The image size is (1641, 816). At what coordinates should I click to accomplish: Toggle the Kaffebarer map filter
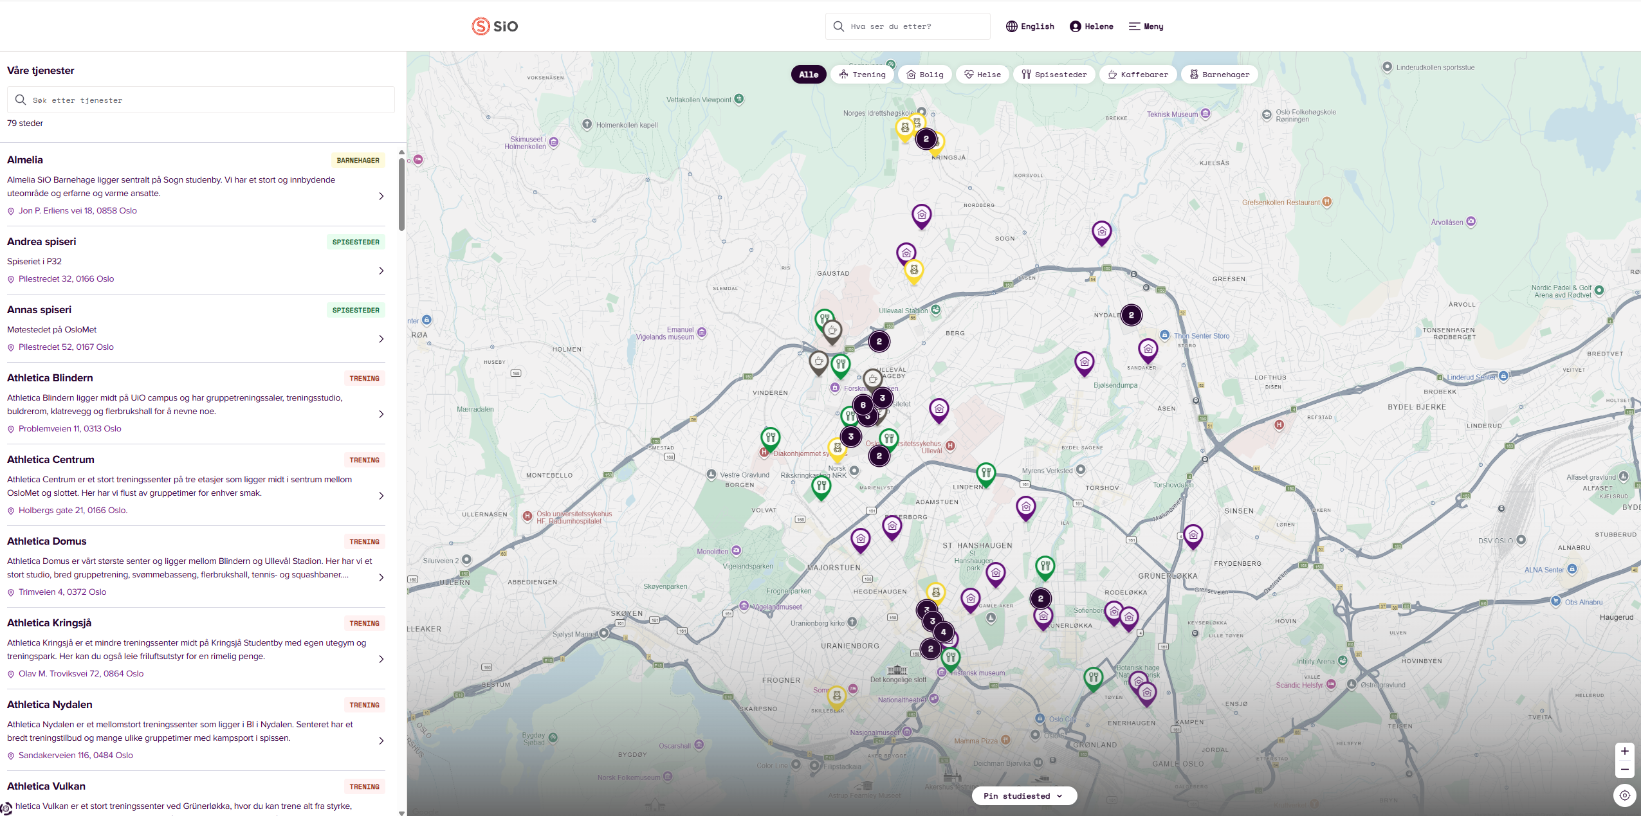(1138, 75)
